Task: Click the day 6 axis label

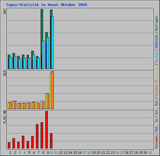Action: coord(34,153)
